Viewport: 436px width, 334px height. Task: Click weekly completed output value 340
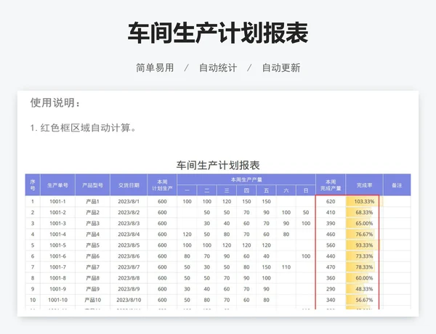tap(331, 300)
